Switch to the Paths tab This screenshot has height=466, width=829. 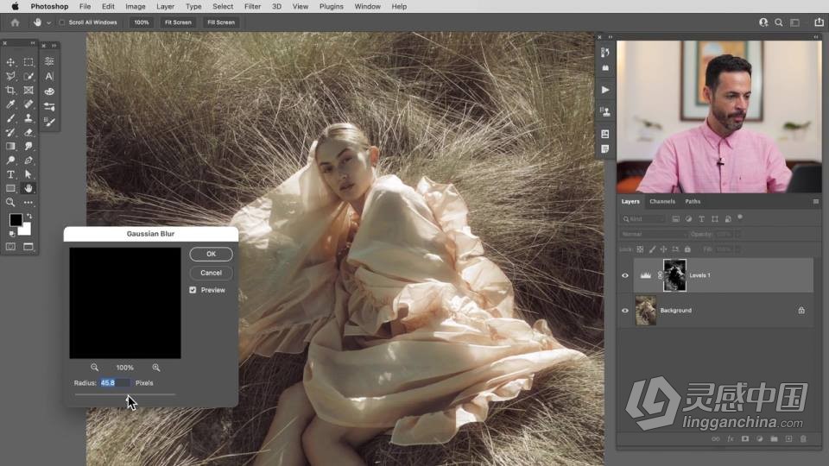click(x=693, y=201)
